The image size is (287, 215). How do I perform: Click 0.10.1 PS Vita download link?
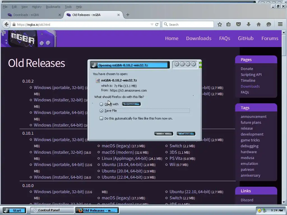[176, 158]
